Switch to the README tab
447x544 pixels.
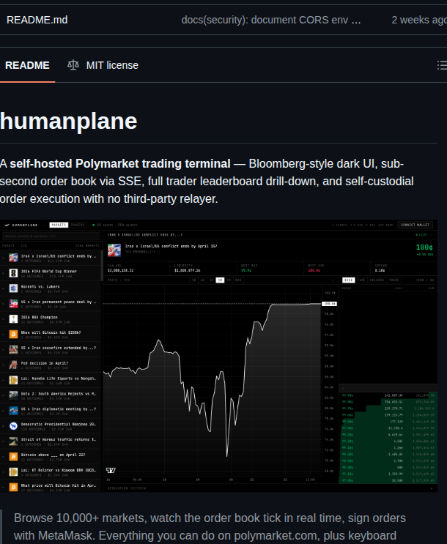pos(27,65)
